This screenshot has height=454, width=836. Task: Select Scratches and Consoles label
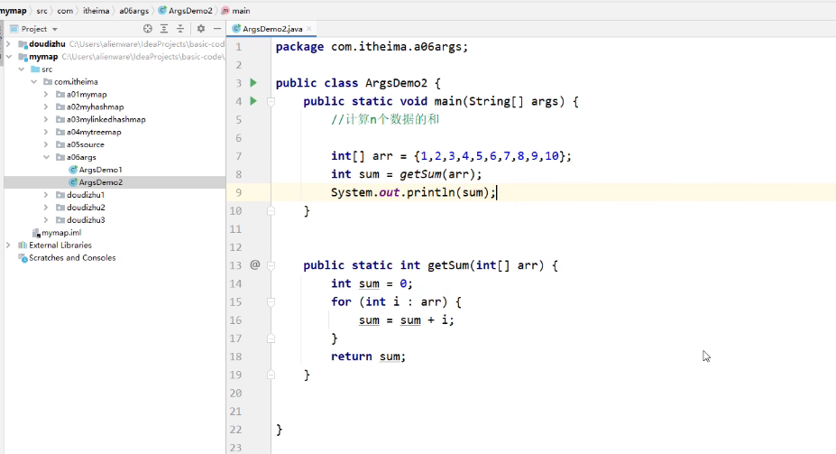(72, 258)
